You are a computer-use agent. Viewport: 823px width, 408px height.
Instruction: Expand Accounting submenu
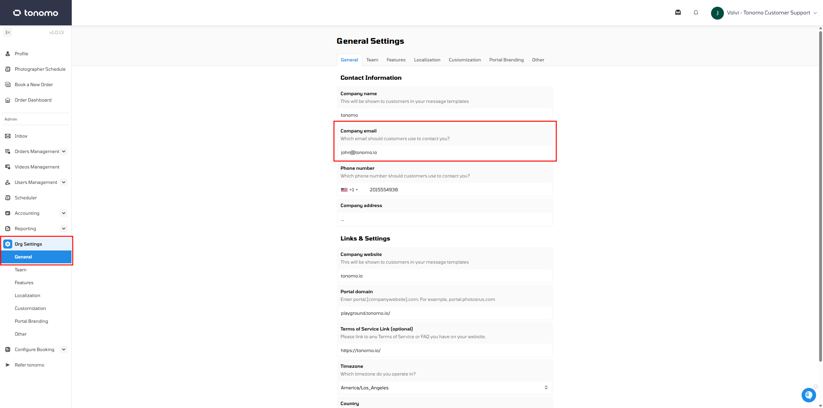[x=64, y=213]
